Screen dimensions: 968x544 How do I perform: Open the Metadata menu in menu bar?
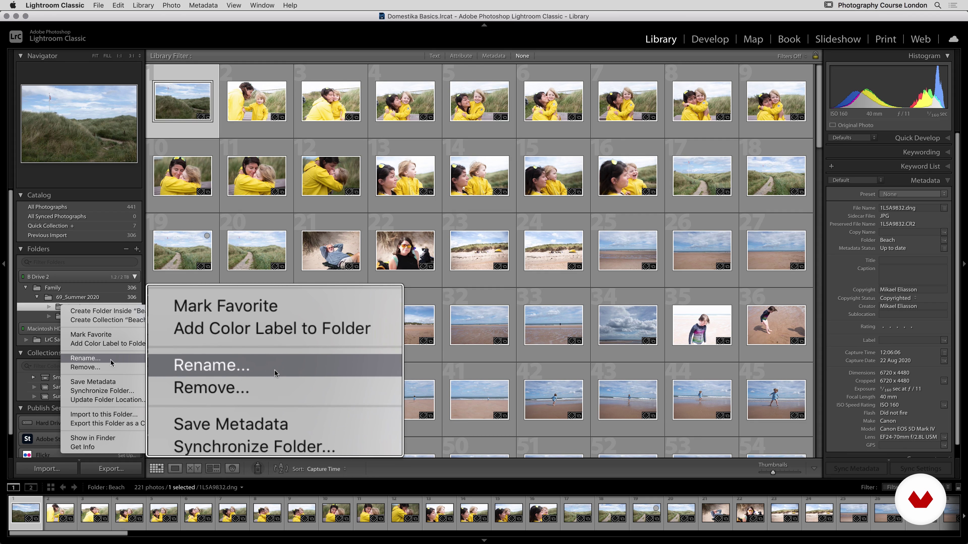pyautogui.click(x=203, y=5)
